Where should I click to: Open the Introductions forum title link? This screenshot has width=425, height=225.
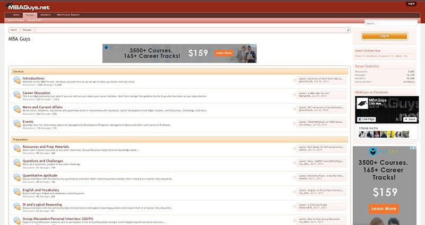coord(33,78)
